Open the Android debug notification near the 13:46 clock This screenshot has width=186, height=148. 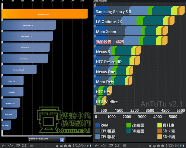pos(57,146)
